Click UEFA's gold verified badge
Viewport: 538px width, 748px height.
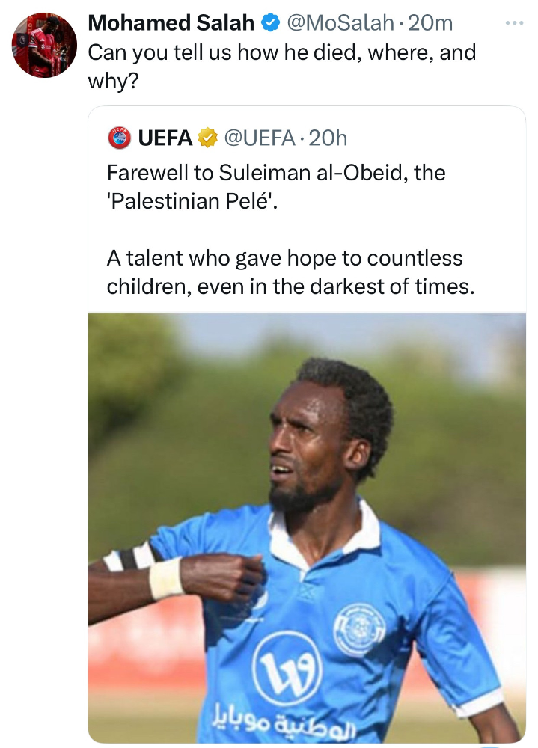pyautogui.click(x=207, y=138)
